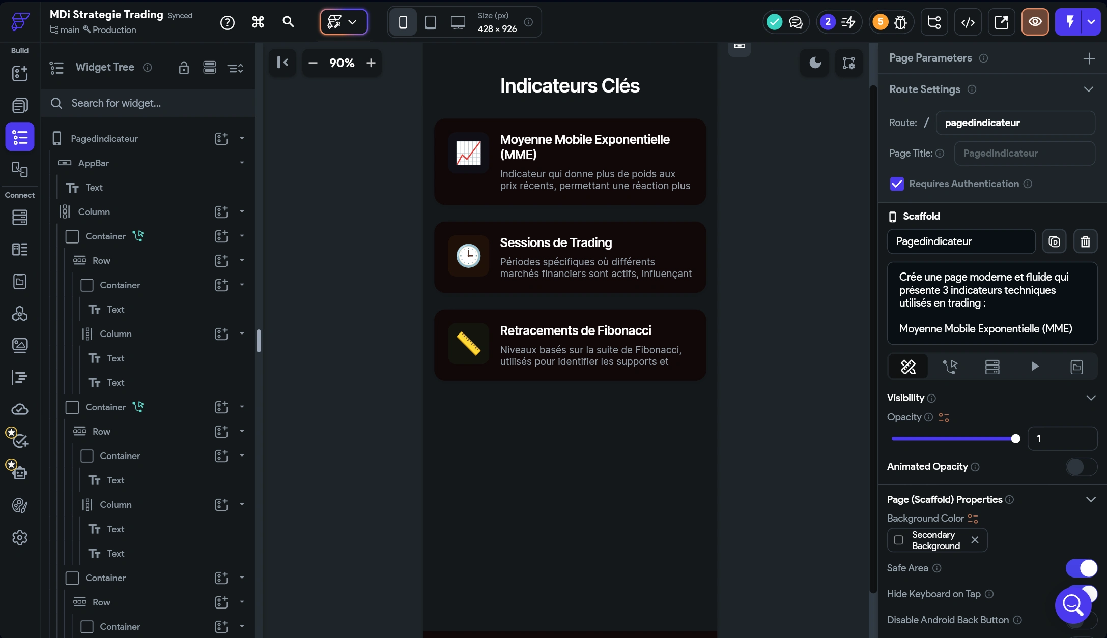Image resolution: width=1107 pixels, height=638 pixels.
Task: Open the developer code view icon
Action: pos(968,22)
